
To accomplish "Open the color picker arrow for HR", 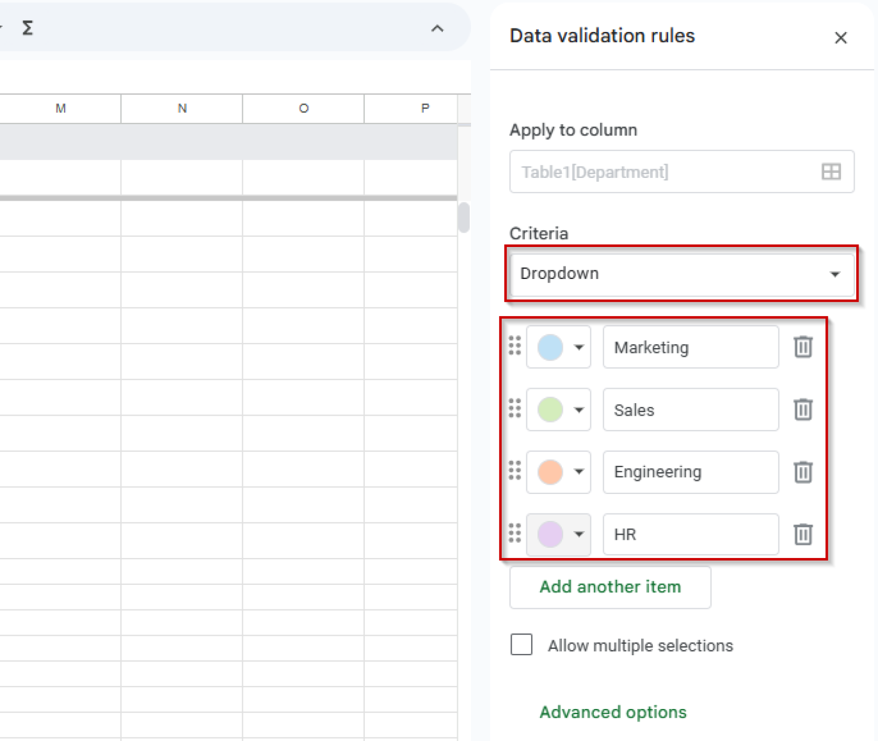I will click(x=578, y=535).
